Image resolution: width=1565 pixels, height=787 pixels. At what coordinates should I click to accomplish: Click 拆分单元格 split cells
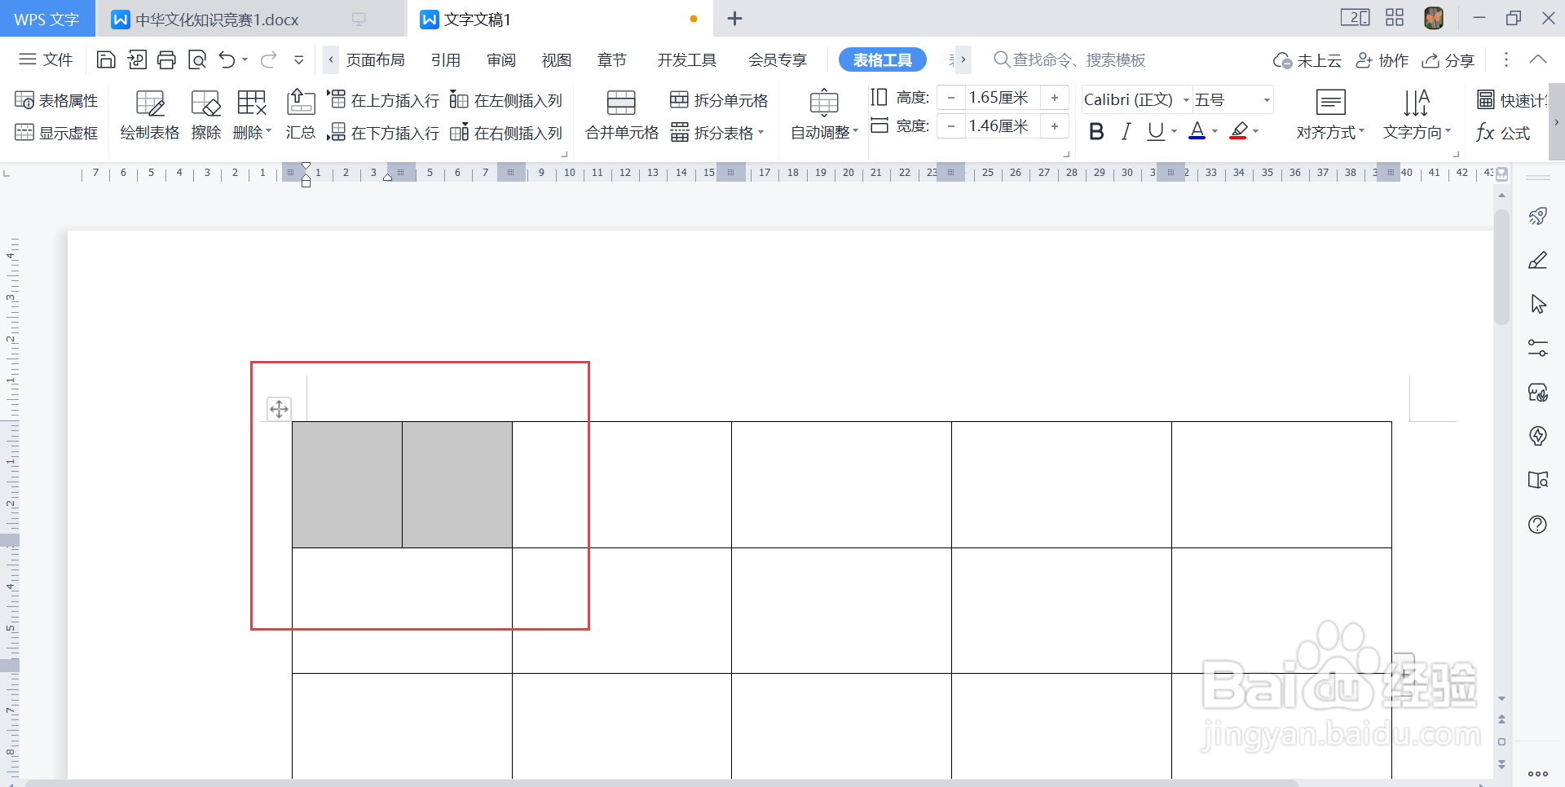719,100
